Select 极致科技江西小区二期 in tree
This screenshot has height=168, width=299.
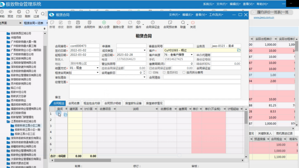pyautogui.click(x=27, y=126)
